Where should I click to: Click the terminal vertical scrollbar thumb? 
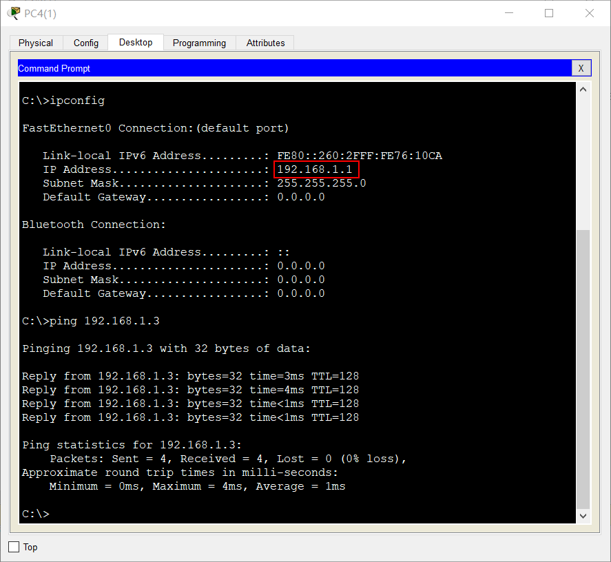[583, 369]
